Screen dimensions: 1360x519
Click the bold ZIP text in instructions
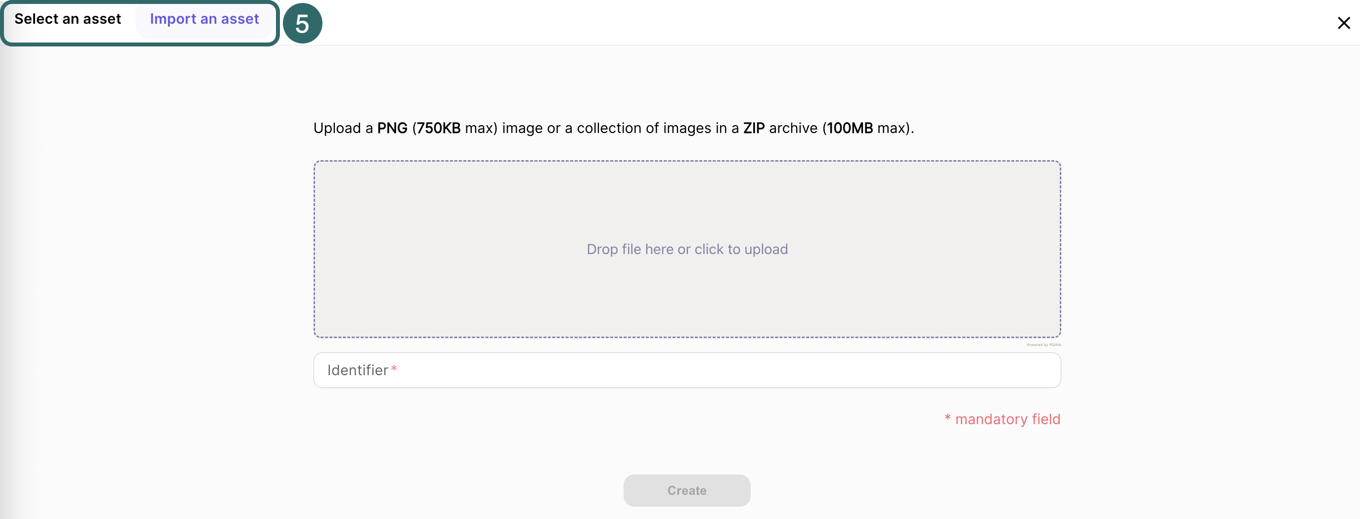pyautogui.click(x=753, y=128)
